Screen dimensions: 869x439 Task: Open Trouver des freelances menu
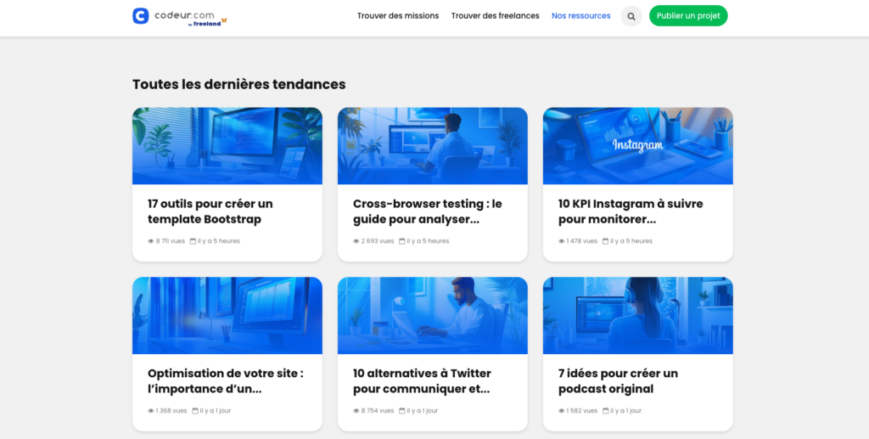495,16
